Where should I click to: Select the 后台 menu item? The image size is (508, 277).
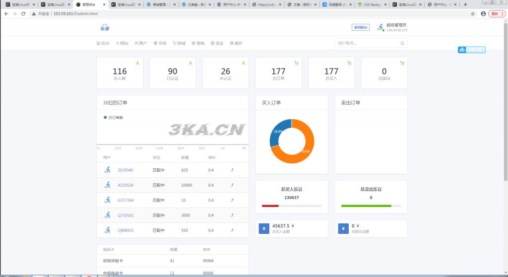pos(103,43)
